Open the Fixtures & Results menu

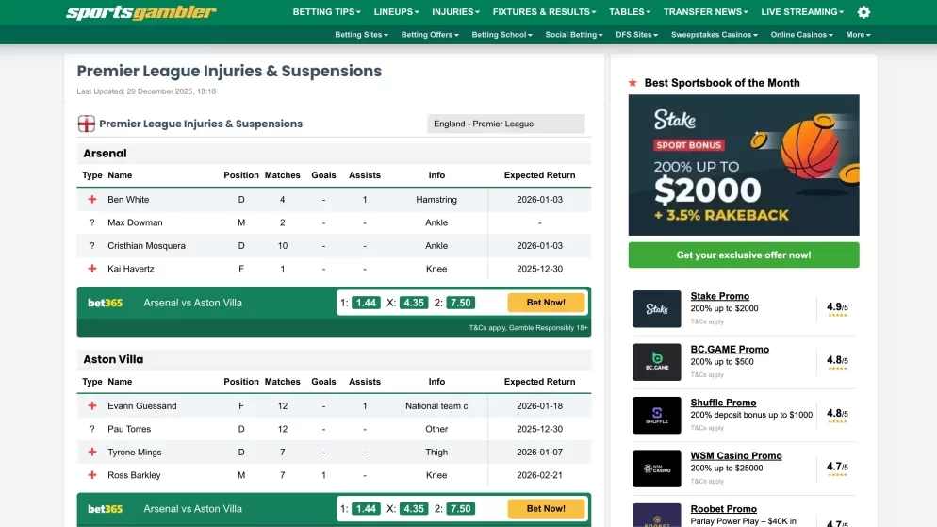click(544, 12)
